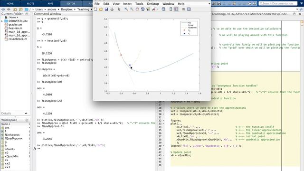Click the Open File icon in figure toolbar
The image size is (304, 171).
coord(101,9)
